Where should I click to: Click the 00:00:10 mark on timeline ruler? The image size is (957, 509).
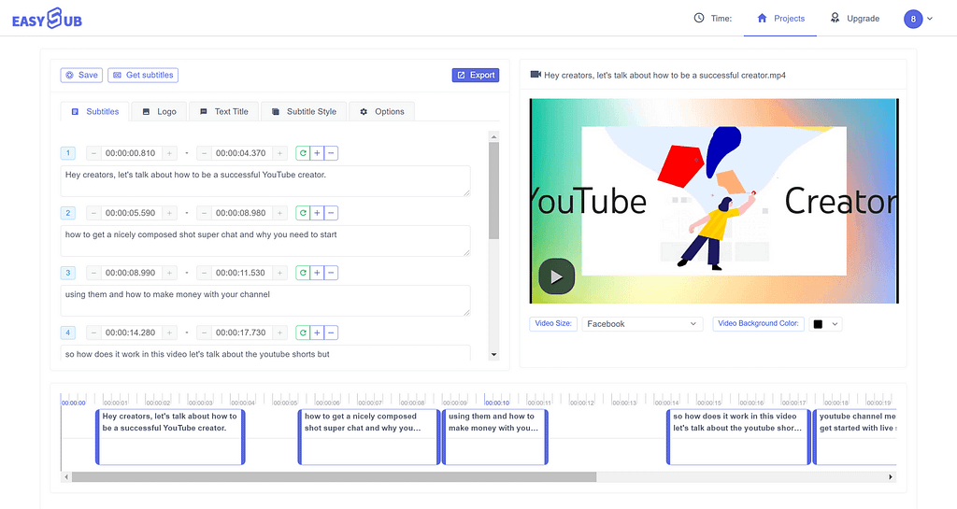click(497, 403)
